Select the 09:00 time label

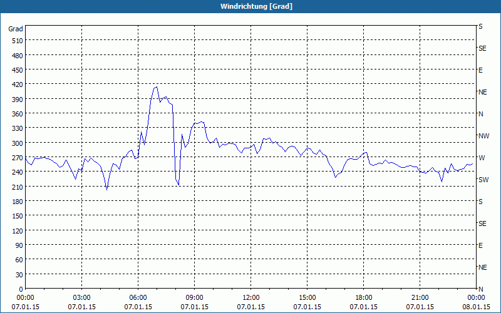pos(194,298)
